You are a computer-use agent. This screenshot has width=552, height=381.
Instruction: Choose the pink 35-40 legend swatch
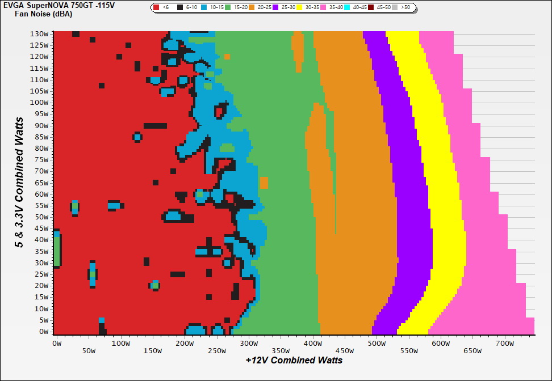click(323, 8)
